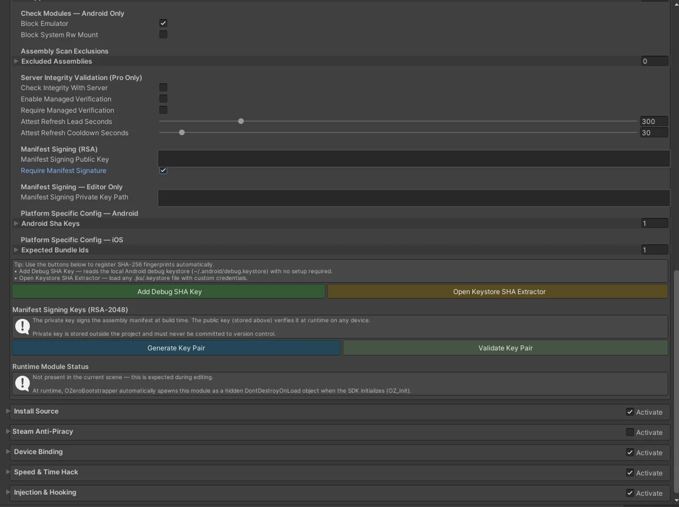Click the Manifest Signing Private Key Path field
The height and width of the screenshot is (507, 679).
[414, 197]
